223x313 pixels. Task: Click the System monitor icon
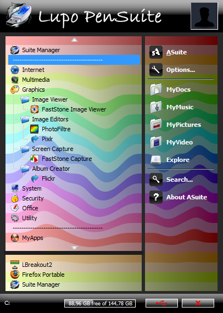[x=15, y=188]
